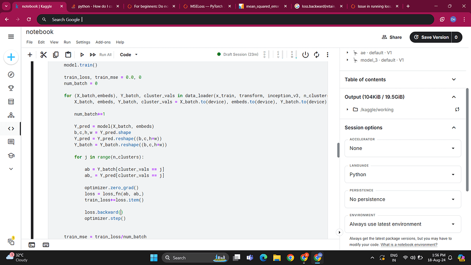Copy cell with copy icon
The height and width of the screenshot is (265, 471).
(x=56, y=55)
